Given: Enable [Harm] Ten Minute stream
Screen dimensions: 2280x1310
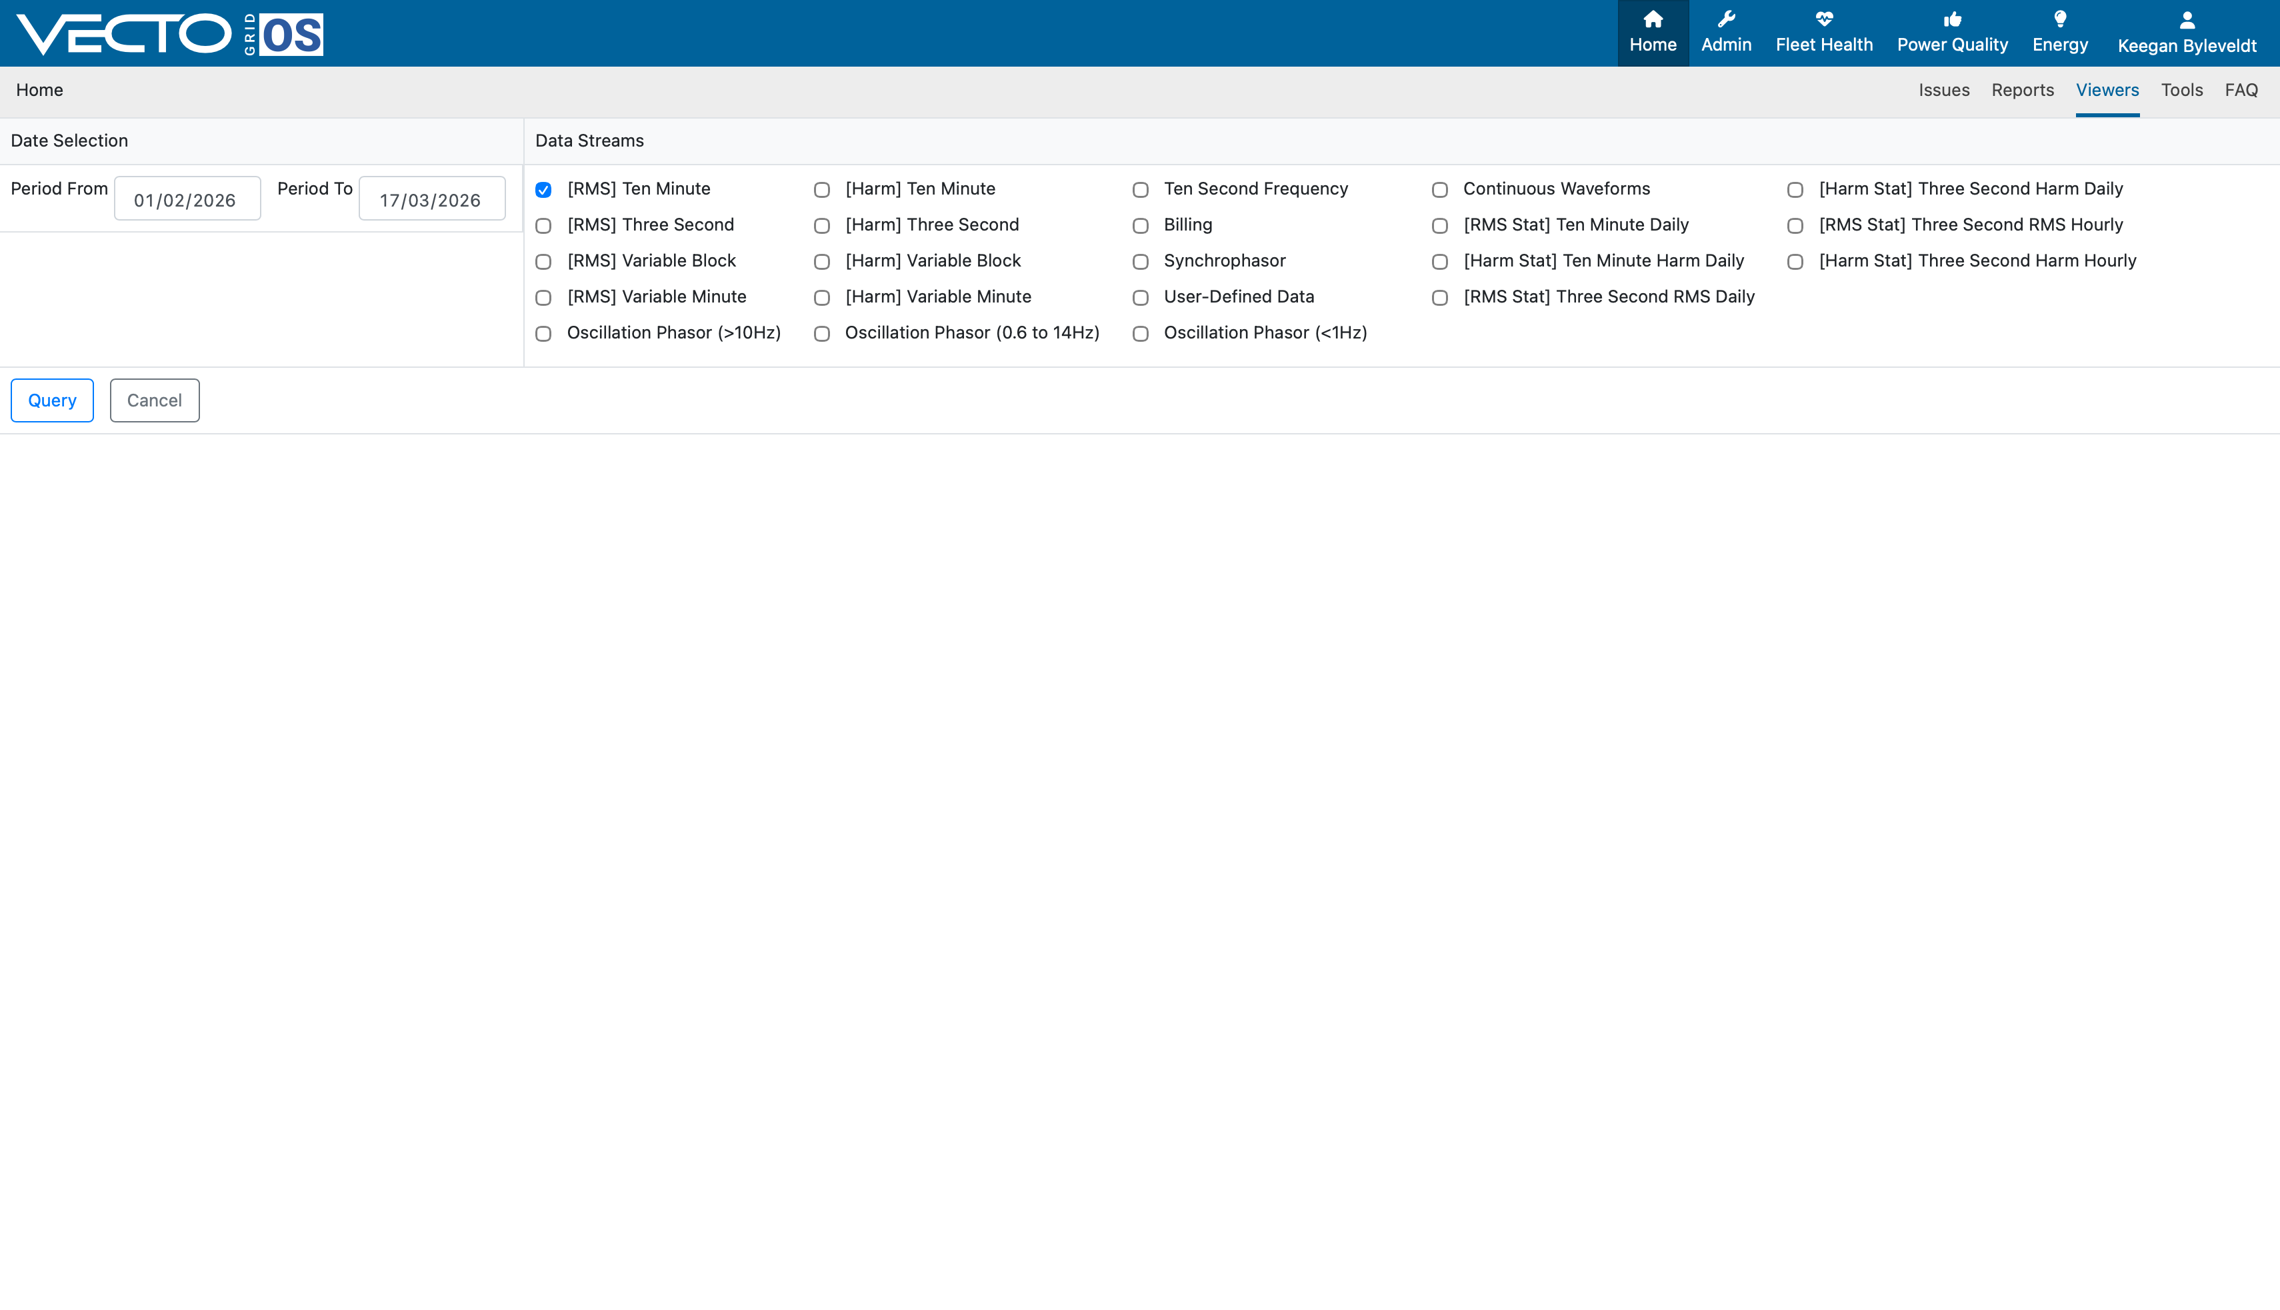Looking at the screenshot, I should point(821,190).
